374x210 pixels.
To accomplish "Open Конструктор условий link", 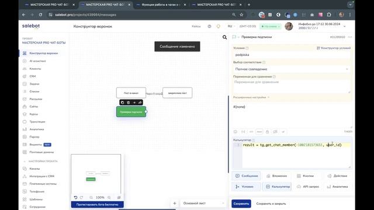I will click(334, 48).
